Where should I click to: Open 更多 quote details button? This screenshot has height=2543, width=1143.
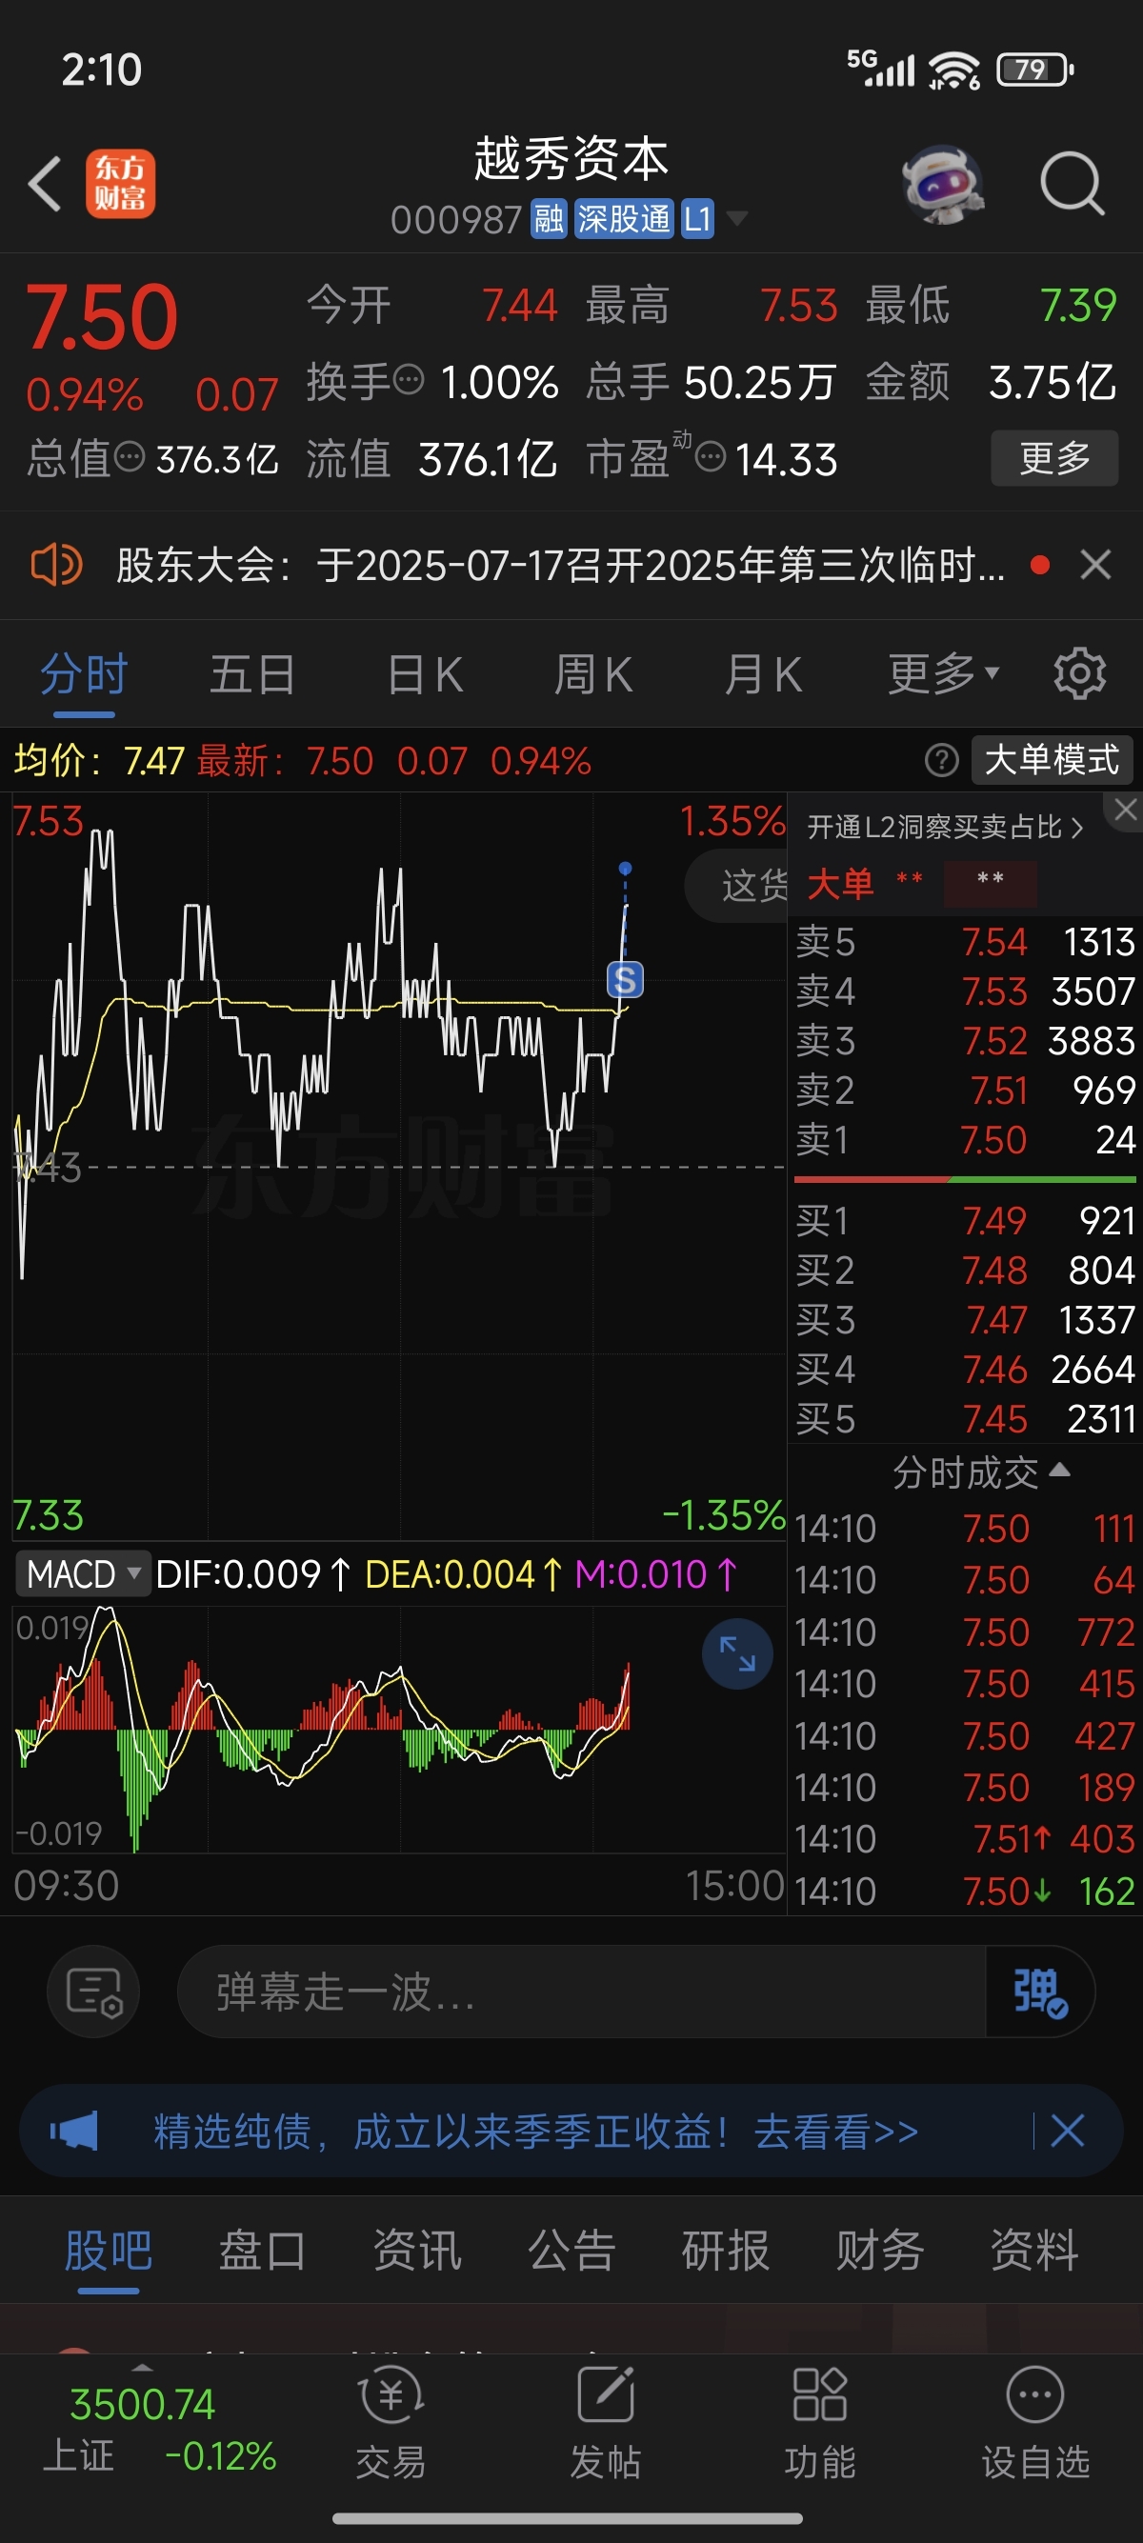[1054, 457]
